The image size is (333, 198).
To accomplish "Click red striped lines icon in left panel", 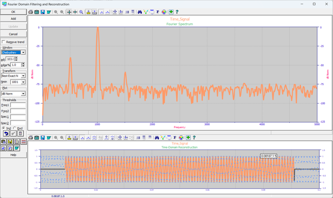I will point(24,141).
